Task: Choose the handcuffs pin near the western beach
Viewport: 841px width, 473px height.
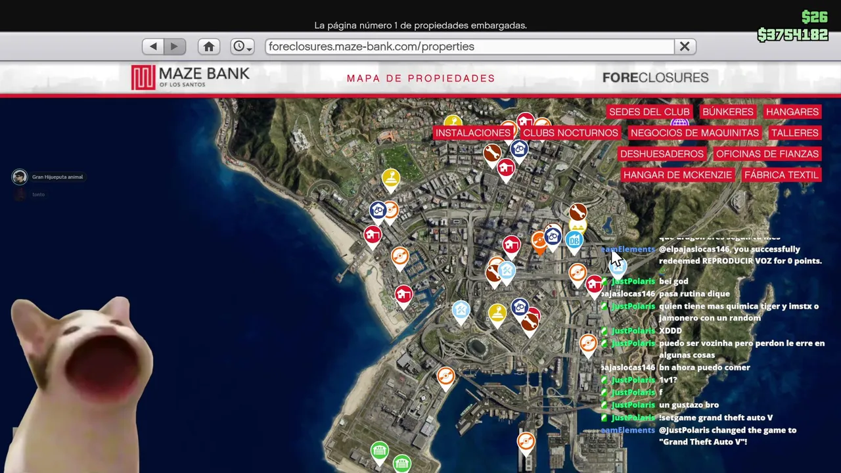Action: click(378, 210)
